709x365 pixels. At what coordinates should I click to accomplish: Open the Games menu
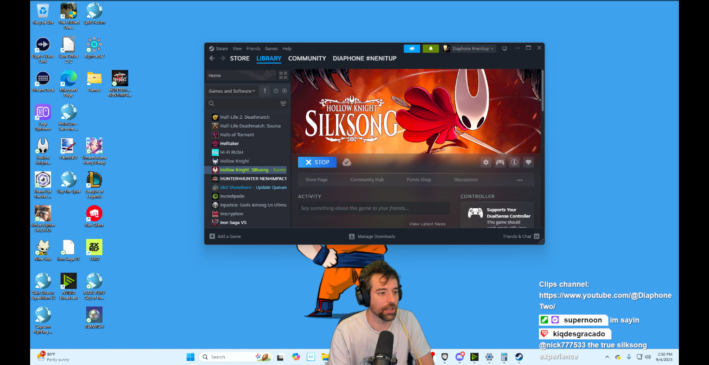tap(272, 49)
